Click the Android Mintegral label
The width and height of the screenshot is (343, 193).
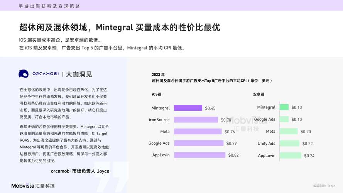click(x=266, y=107)
